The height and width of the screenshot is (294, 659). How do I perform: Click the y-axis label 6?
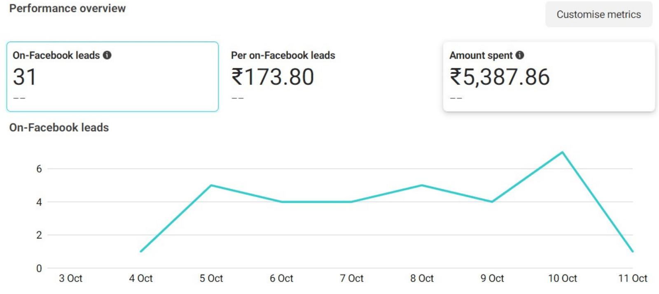39,169
